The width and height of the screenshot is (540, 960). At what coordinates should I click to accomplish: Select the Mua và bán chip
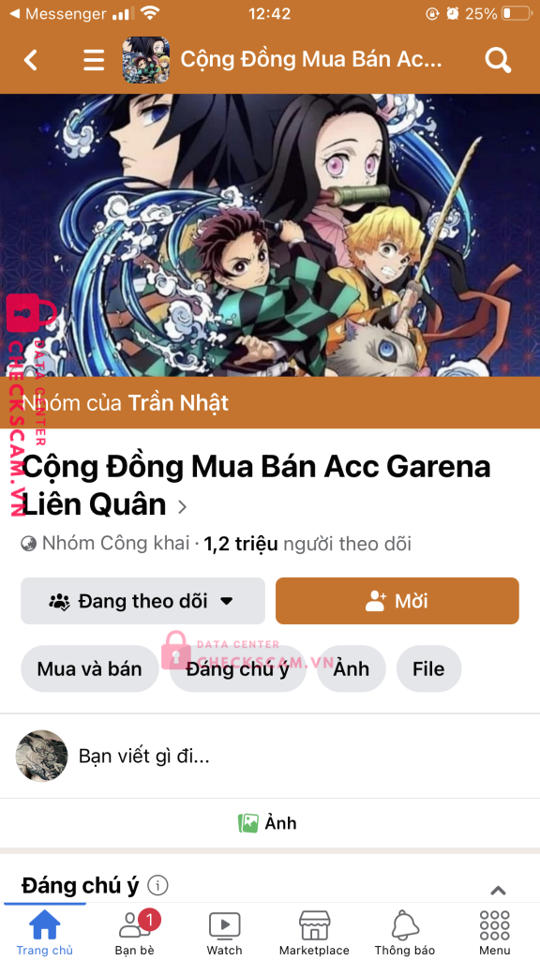[x=89, y=668]
